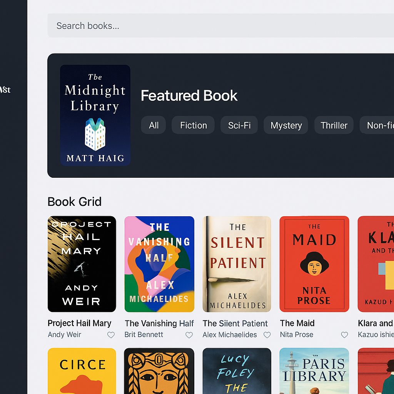394x394 pixels.
Task: Click the Project Hail Mary title text
Action: 79,323
